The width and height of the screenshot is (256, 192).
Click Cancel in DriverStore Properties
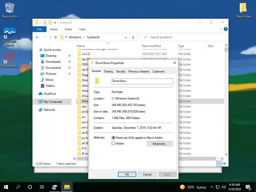(x=147, y=174)
